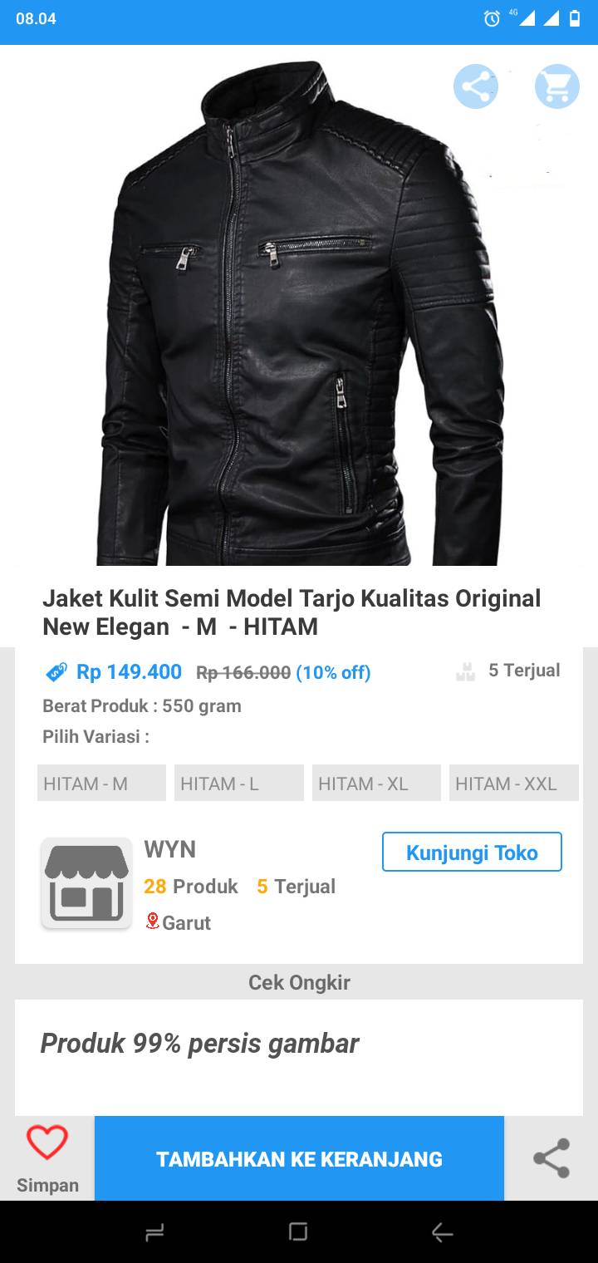The height and width of the screenshot is (1263, 598).
Task: Tap the Android recent apps icon
Action: click(x=154, y=1233)
